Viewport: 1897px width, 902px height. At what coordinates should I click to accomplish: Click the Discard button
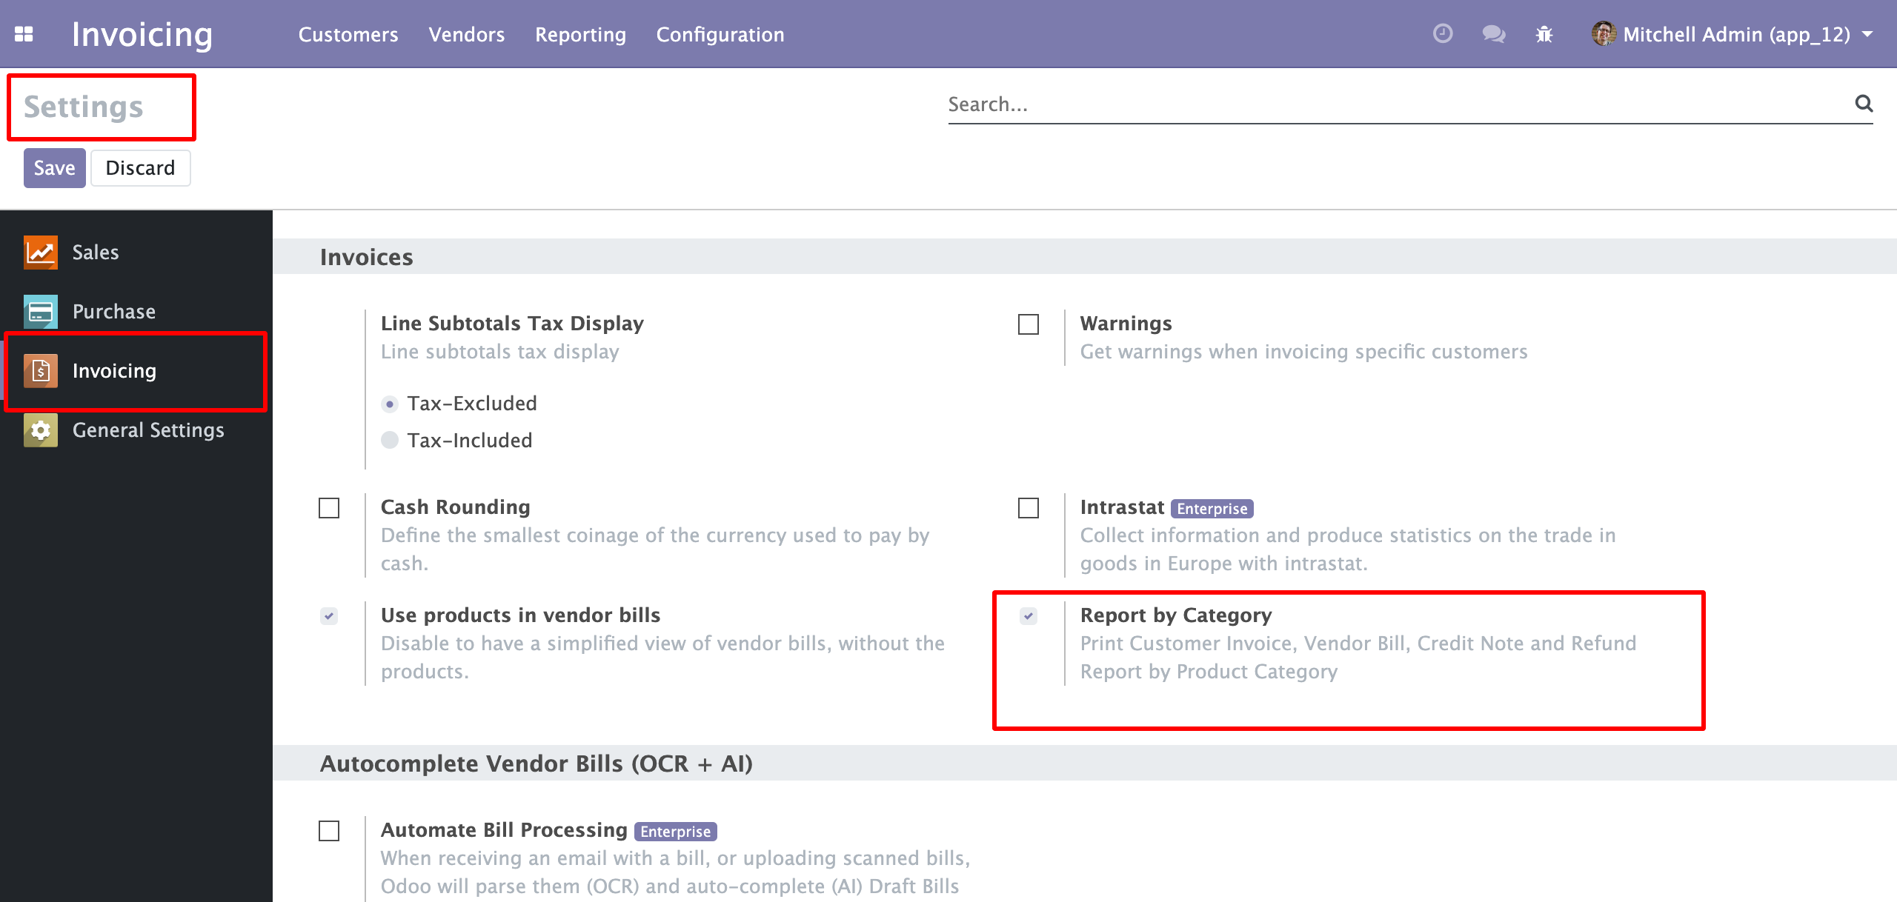[140, 168]
